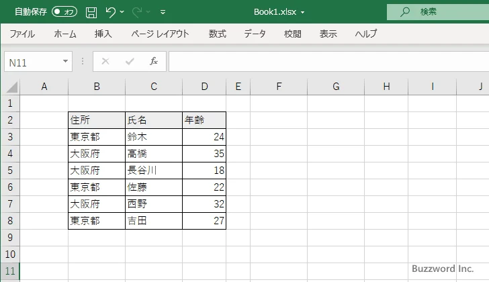Expand the Book1.xlsx title dropdown
Viewport: 489px width, 282px height.
point(302,13)
